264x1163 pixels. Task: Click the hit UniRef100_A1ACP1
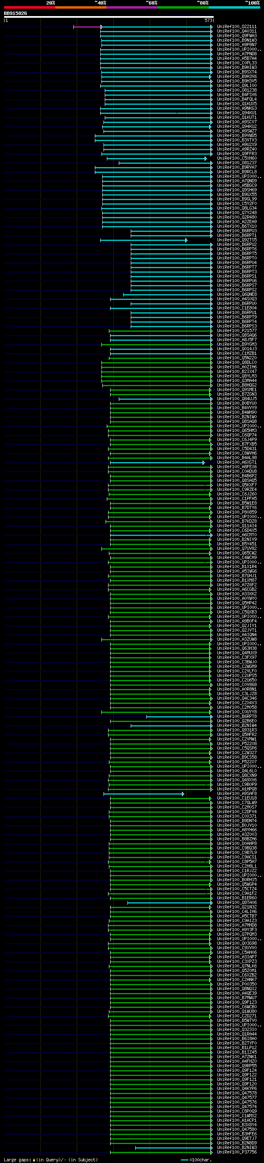[237, 1121]
